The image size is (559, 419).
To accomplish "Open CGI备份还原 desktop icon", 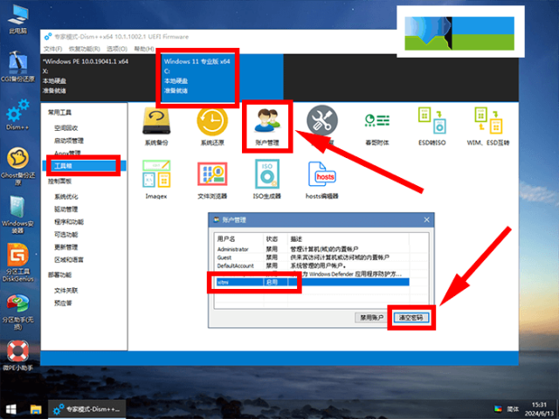I will tap(17, 66).
